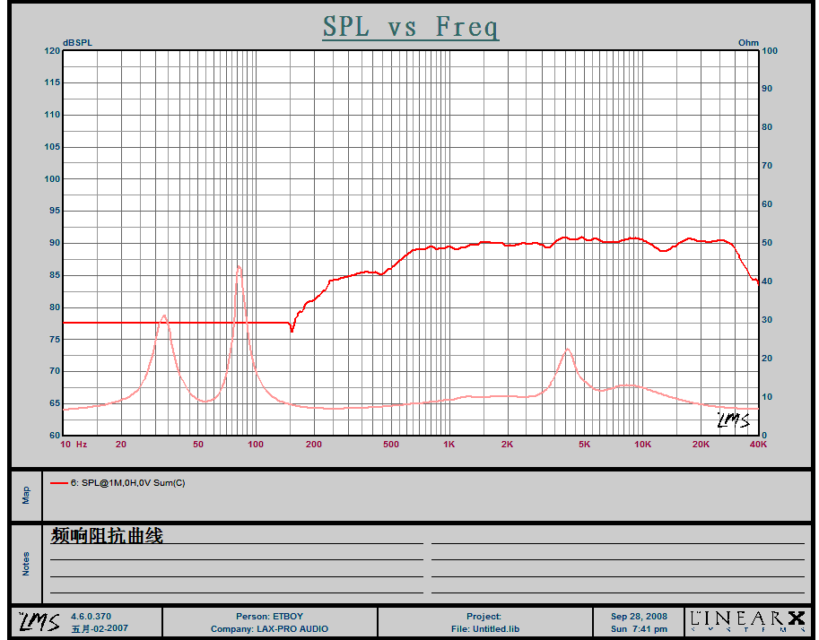The width and height of the screenshot is (819, 640).
Task: Click the 100 frequency axis label
Action: tap(256, 445)
